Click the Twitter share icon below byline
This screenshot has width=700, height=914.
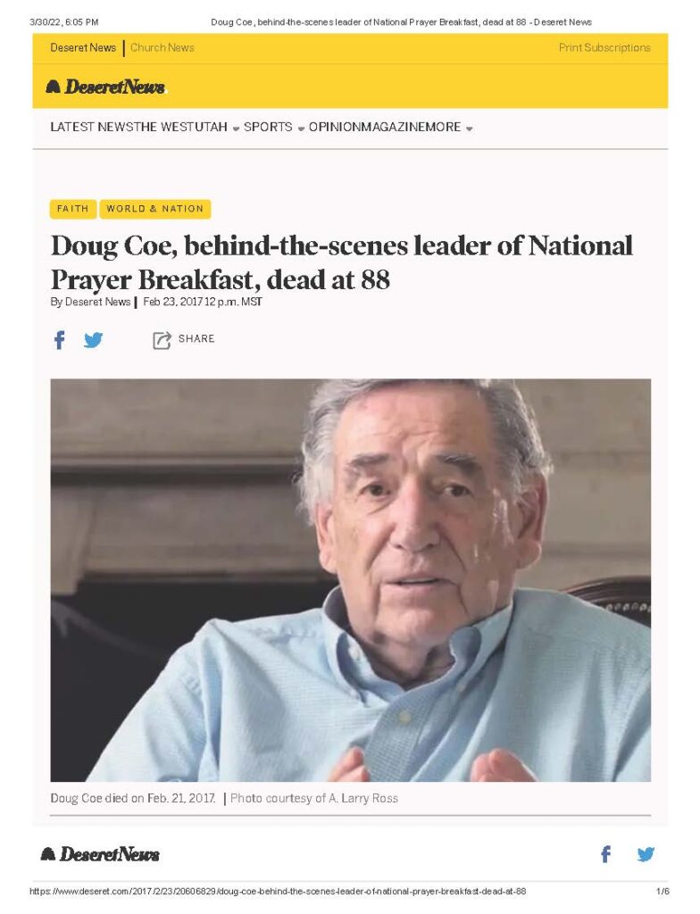click(x=93, y=340)
